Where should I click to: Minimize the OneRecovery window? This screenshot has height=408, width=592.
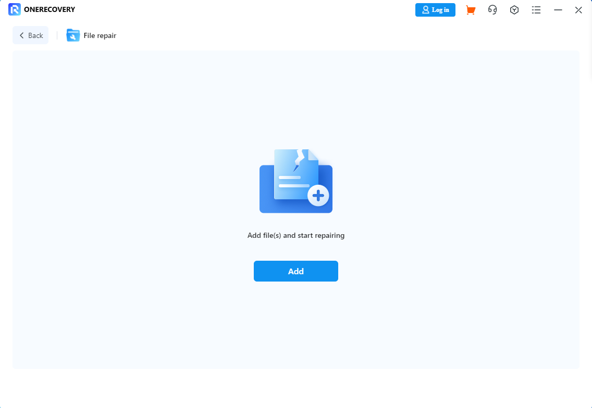(558, 10)
